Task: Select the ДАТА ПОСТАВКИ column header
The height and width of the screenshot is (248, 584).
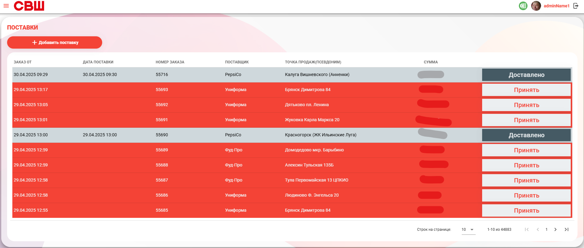Action: (x=98, y=62)
